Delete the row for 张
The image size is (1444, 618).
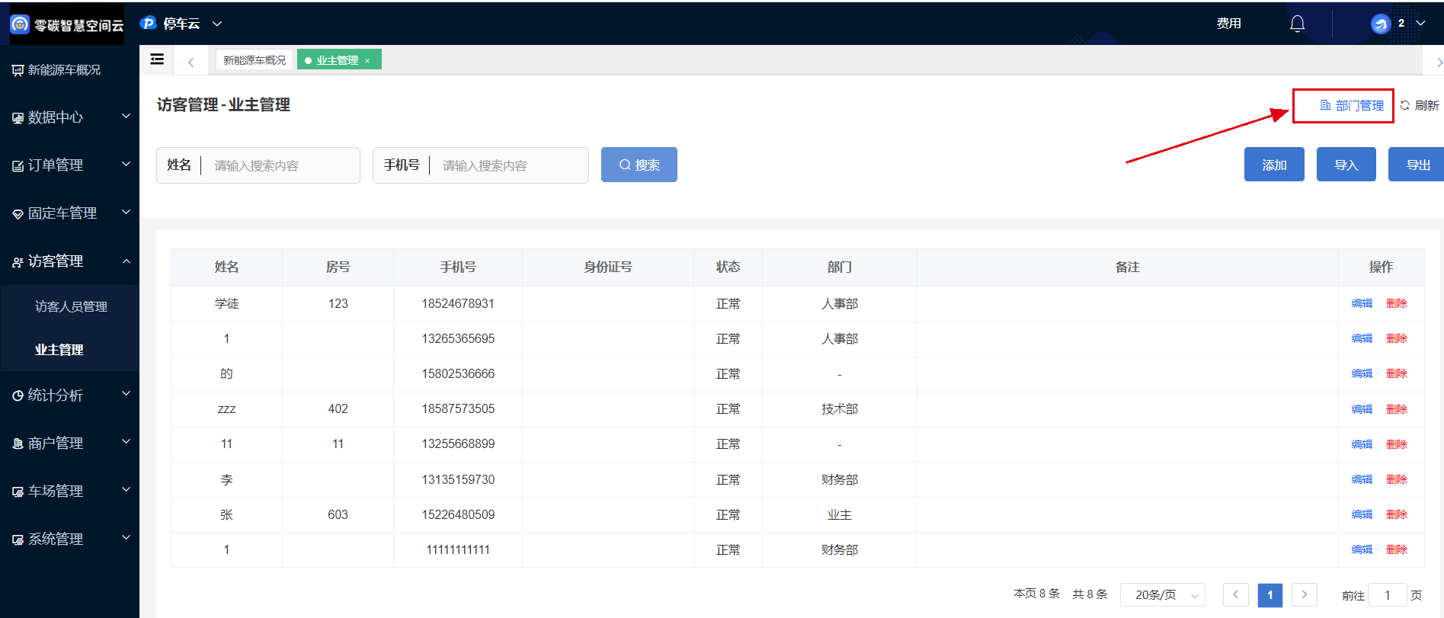[x=1397, y=514]
